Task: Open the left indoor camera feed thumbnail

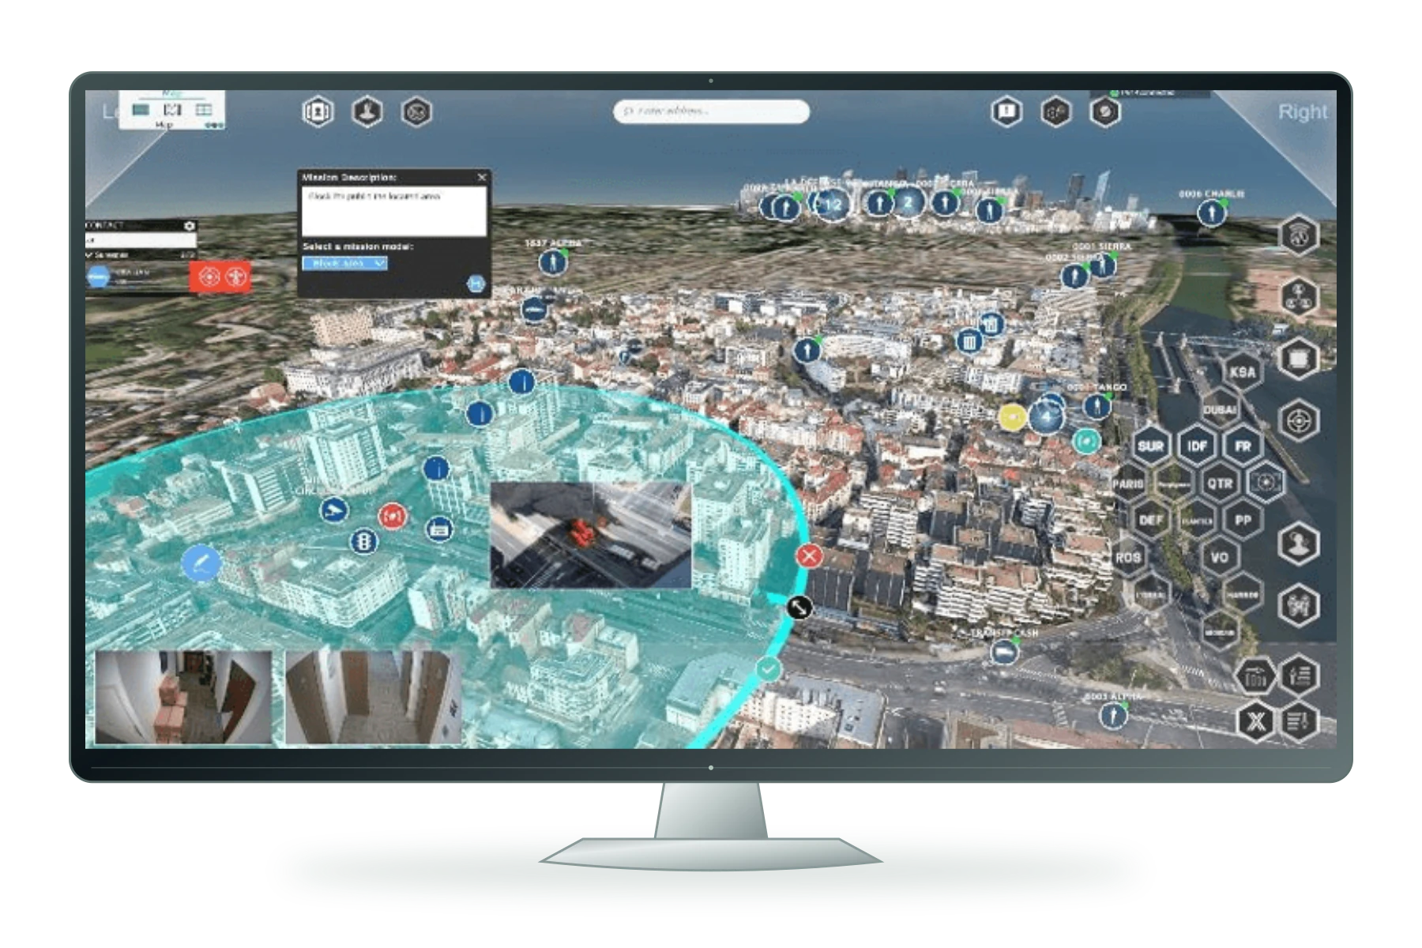Action: pos(183,698)
